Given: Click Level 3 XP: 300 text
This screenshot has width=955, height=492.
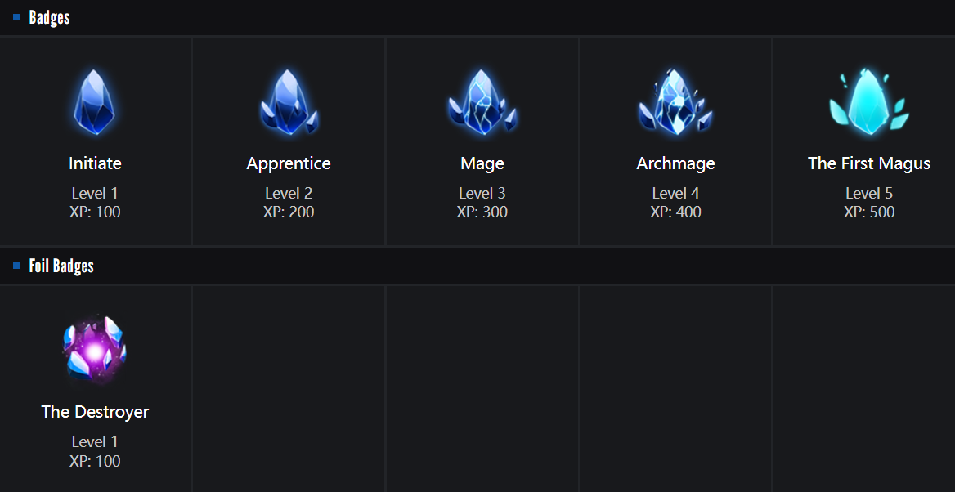Looking at the screenshot, I should (x=482, y=203).
